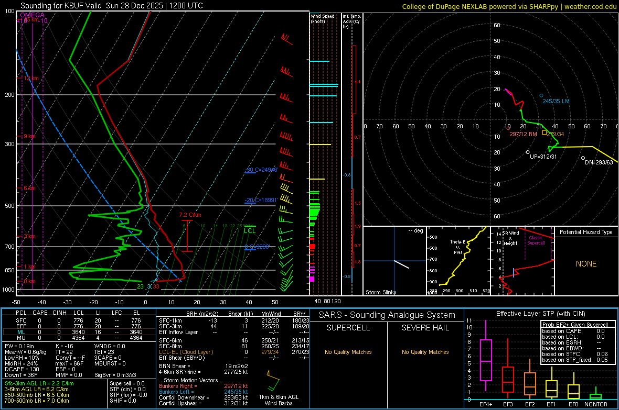Select the MU parcel row label
The image size is (619, 410).
tap(21, 338)
